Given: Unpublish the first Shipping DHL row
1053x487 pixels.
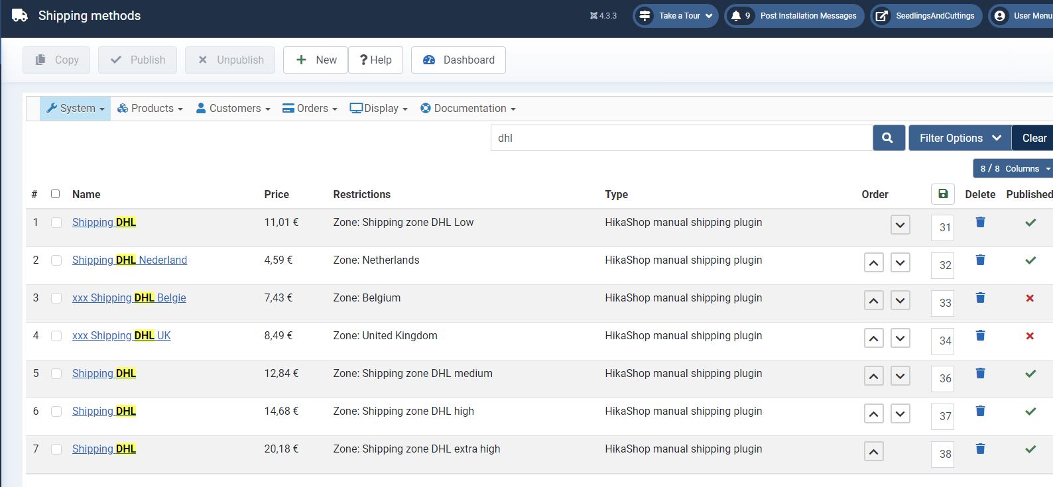Looking at the screenshot, I should point(1030,223).
